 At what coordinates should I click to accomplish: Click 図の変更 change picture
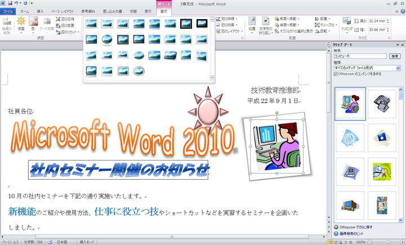tap(65, 25)
